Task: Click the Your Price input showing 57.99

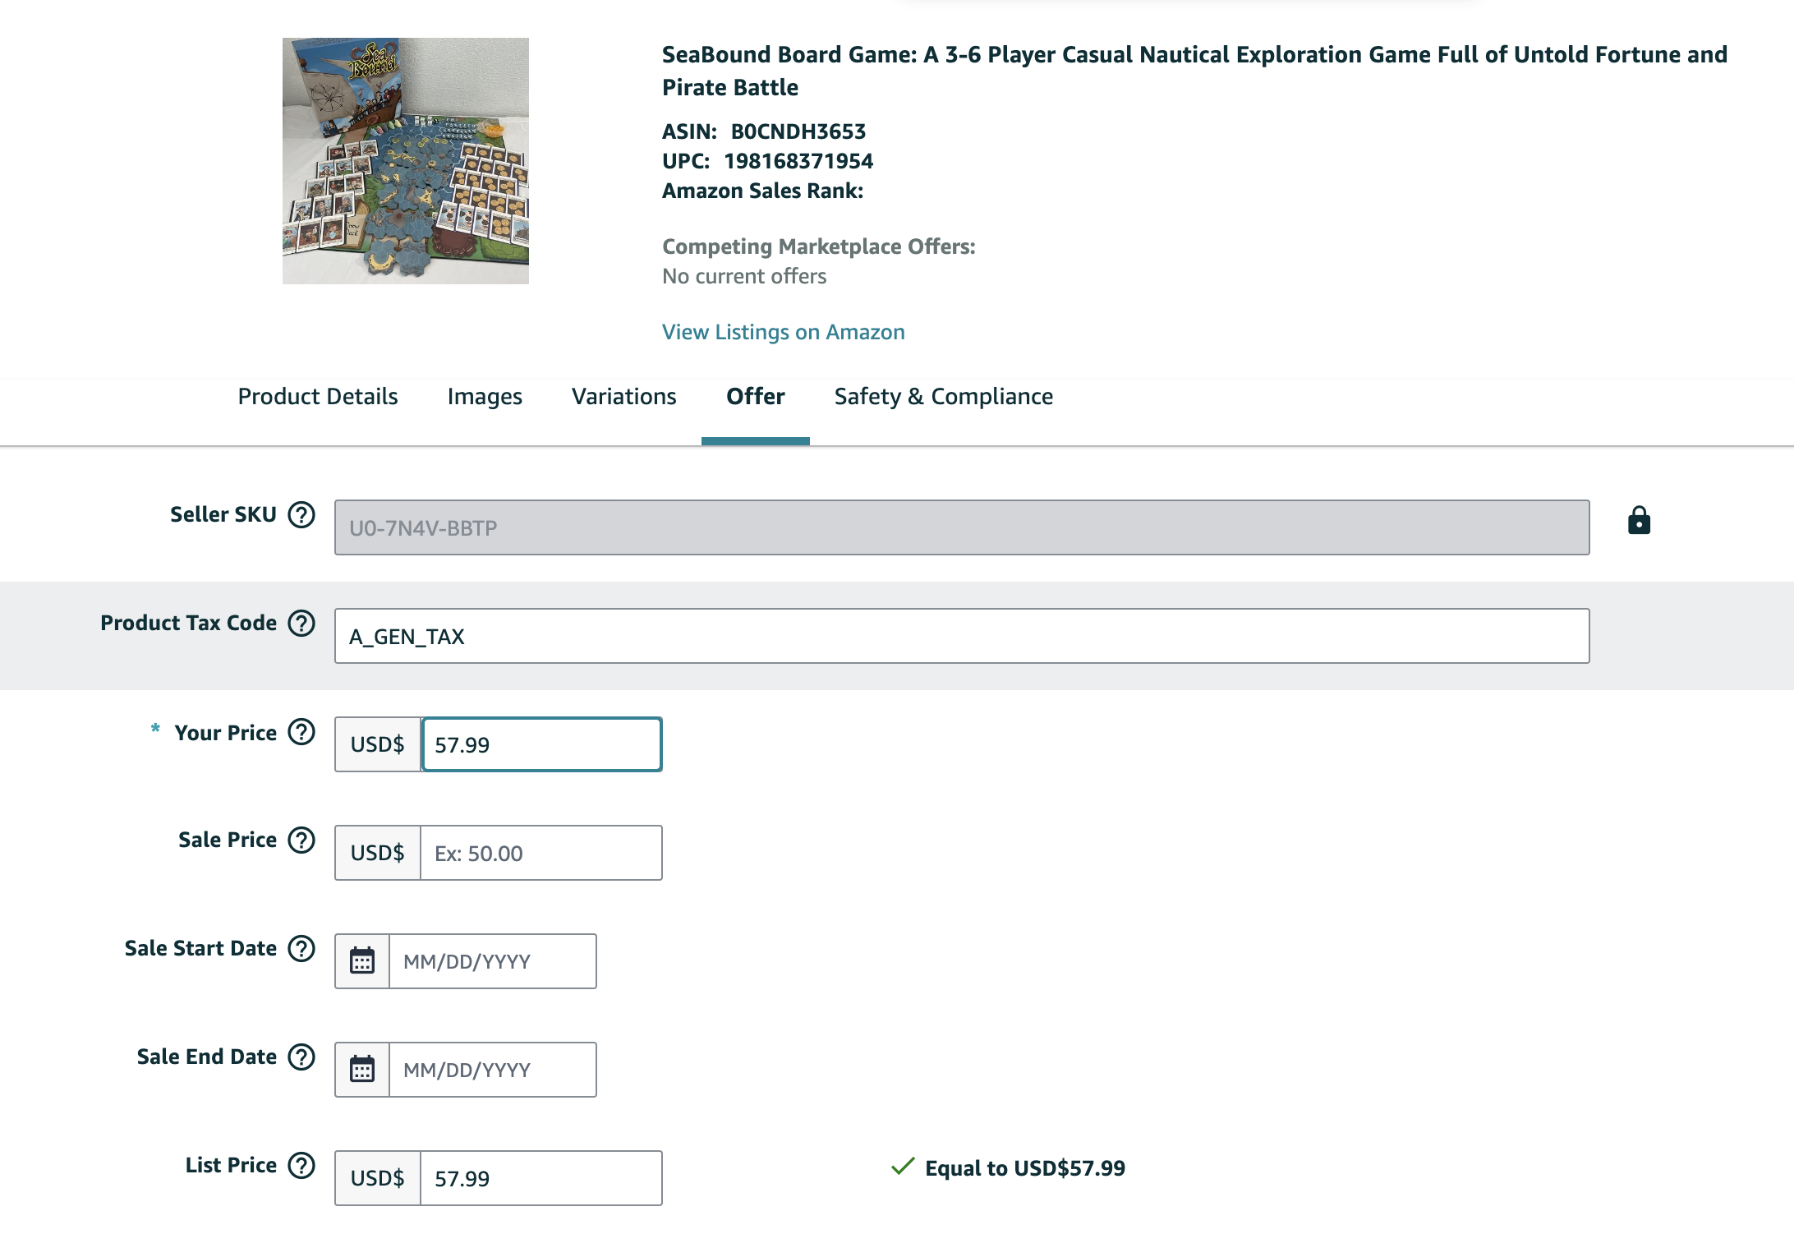Action: [x=542, y=744]
